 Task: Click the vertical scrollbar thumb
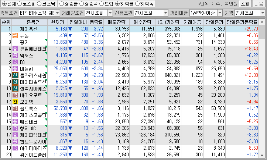click(x=262, y=32)
